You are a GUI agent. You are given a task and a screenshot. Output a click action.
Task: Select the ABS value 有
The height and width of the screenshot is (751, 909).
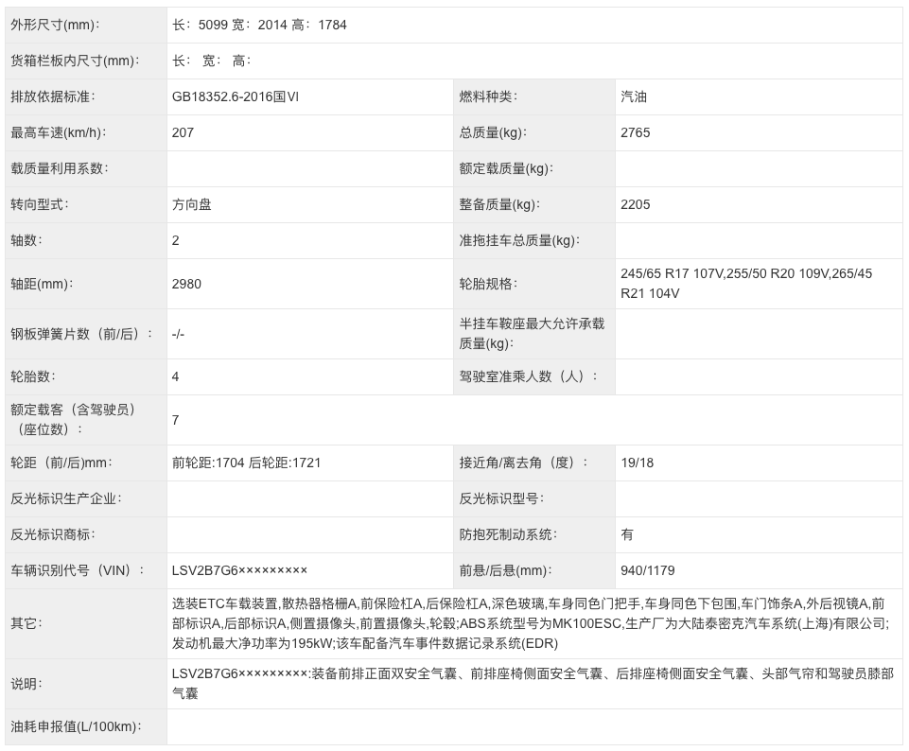coord(627,534)
